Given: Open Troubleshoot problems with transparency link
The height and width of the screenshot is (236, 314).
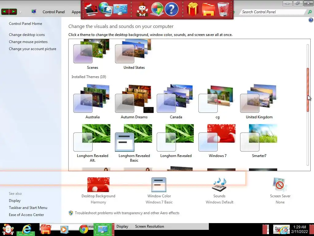Looking at the screenshot, I should tap(127, 213).
